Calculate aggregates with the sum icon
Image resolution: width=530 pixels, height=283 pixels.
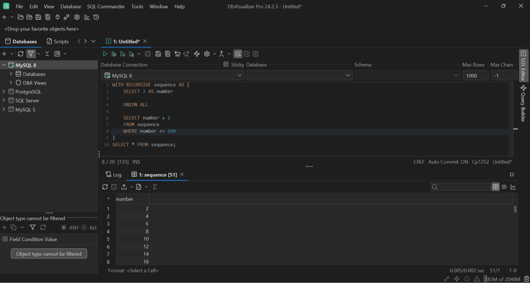point(155,186)
